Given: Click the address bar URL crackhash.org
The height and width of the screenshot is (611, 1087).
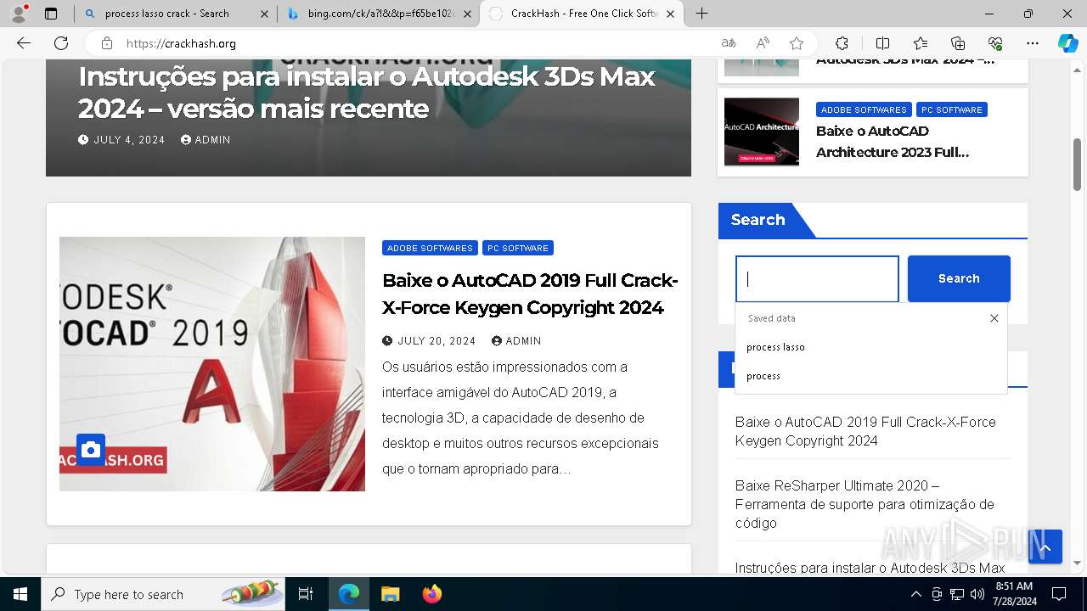Looking at the screenshot, I should click(x=181, y=43).
